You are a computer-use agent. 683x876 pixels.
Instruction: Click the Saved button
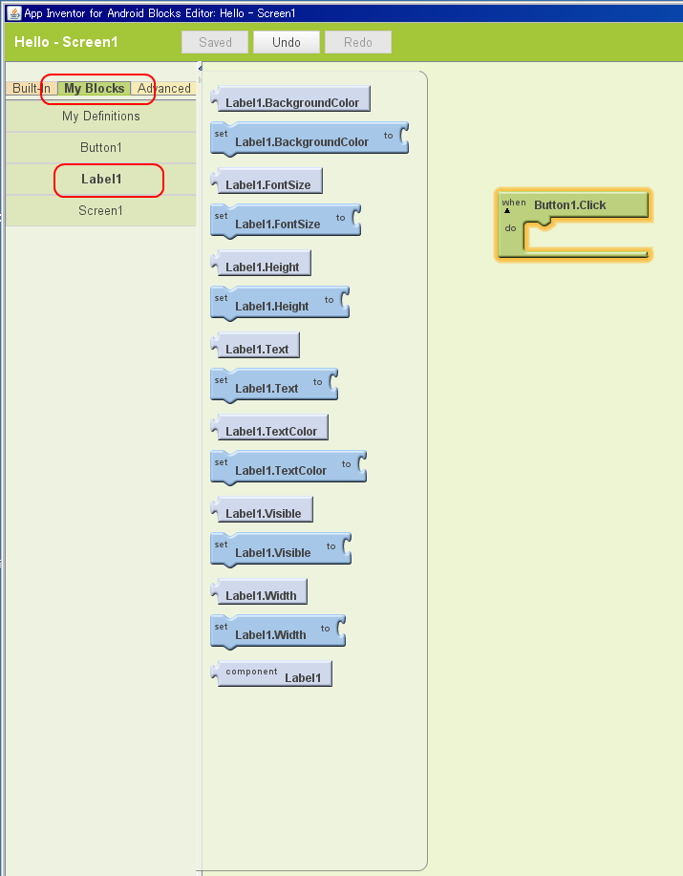215,42
